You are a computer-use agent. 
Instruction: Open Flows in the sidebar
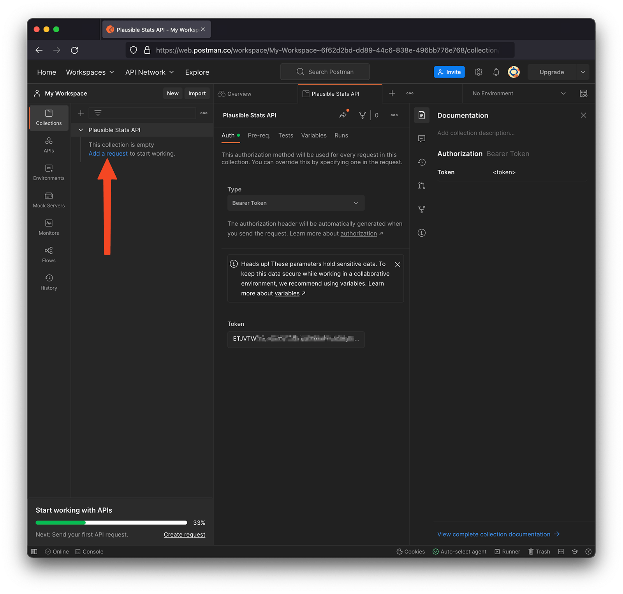(x=49, y=255)
